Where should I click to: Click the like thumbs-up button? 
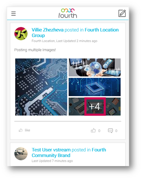pyautogui.click(x=21, y=130)
